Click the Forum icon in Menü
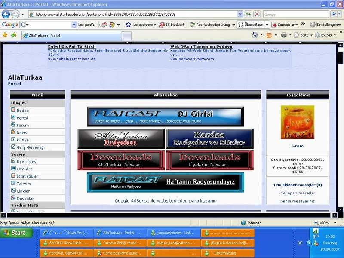Screen dimensions: 344x258 (x=13, y=125)
